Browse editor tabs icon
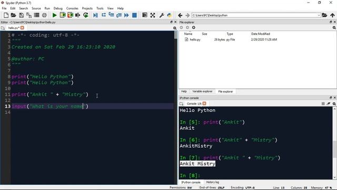Screen dimensions: 337x190 point(3,28)
